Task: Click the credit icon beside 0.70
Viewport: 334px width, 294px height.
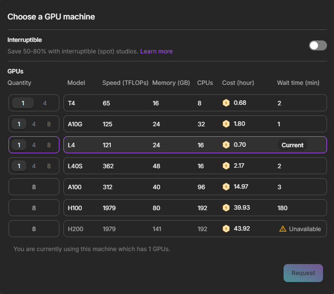Action: click(226, 145)
